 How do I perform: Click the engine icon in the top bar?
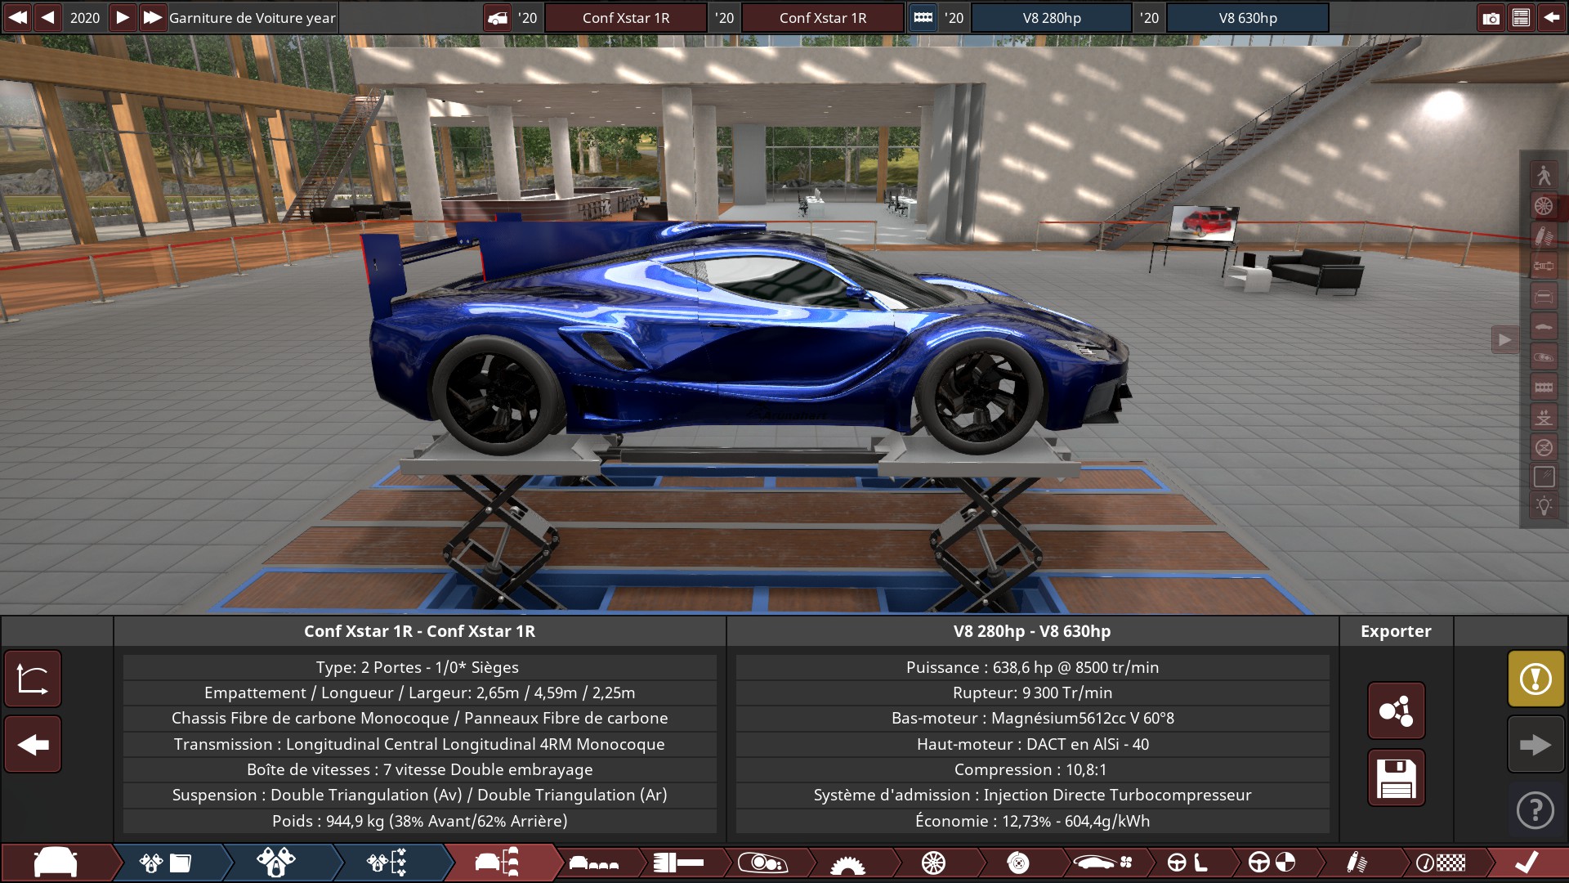pyautogui.click(x=923, y=17)
